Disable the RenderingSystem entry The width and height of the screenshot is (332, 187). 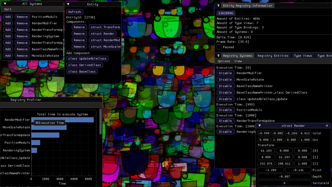tap(226, 131)
